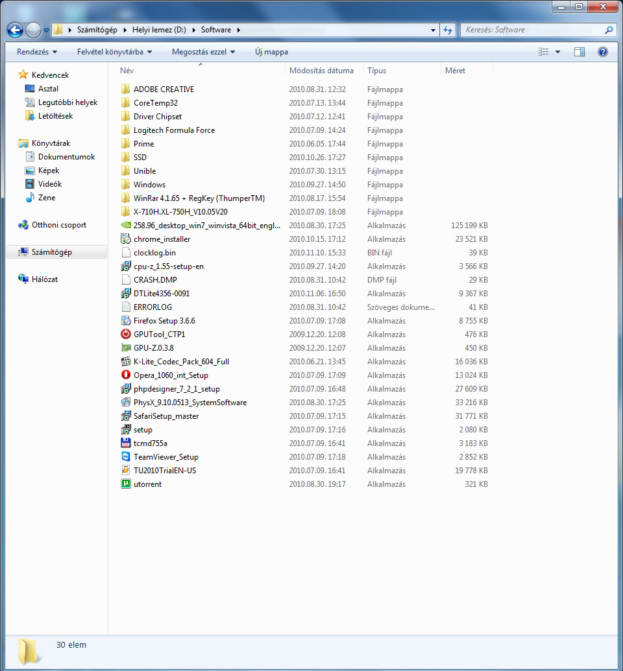Select the GPU-Z.0.3.8 icon
The width and height of the screenshot is (623, 671).
tap(125, 348)
